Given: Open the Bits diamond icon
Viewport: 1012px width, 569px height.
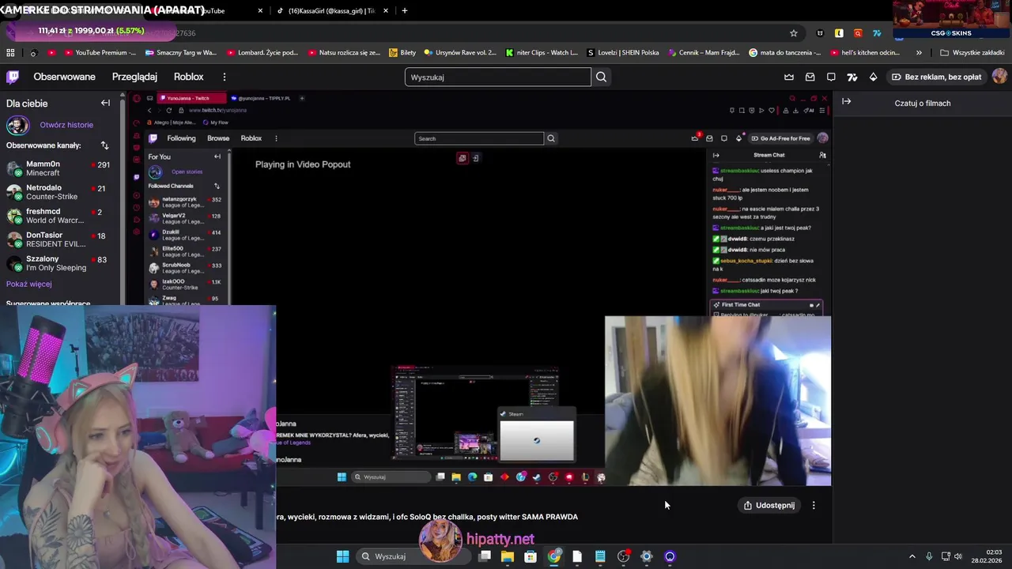Looking at the screenshot, I should (x=873, y=77).
